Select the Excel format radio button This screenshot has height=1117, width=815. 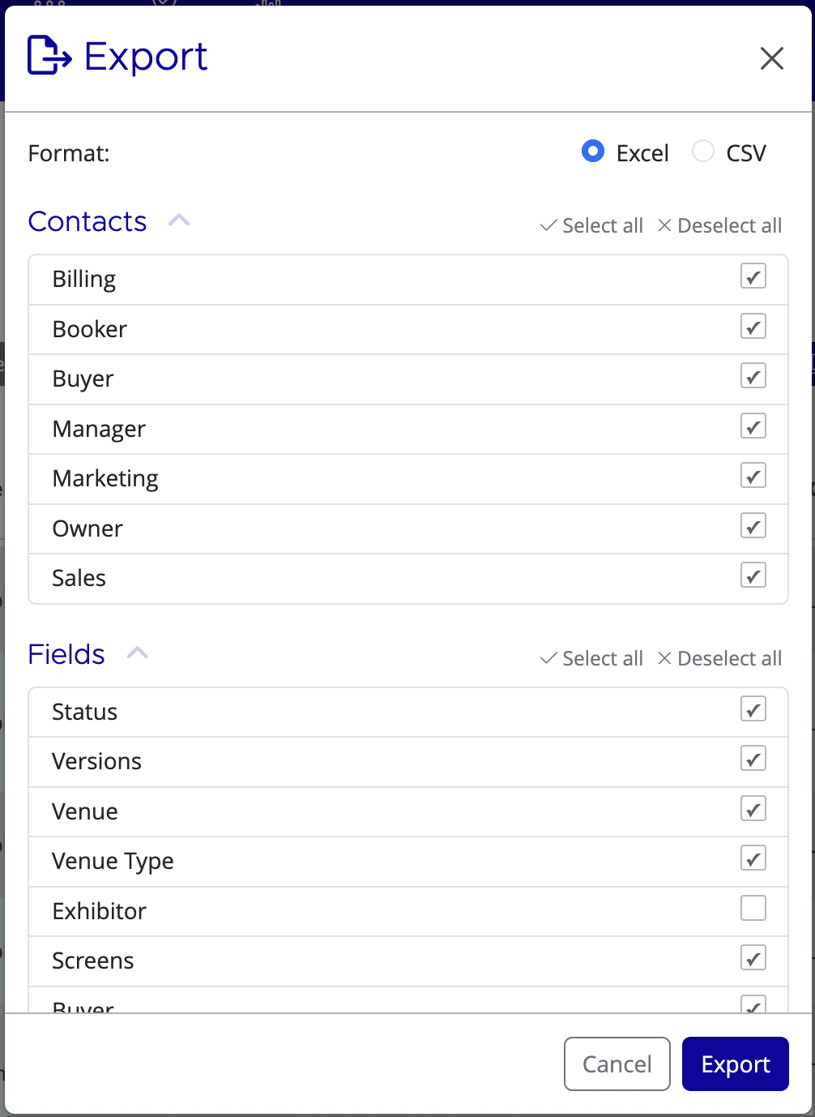592,152
